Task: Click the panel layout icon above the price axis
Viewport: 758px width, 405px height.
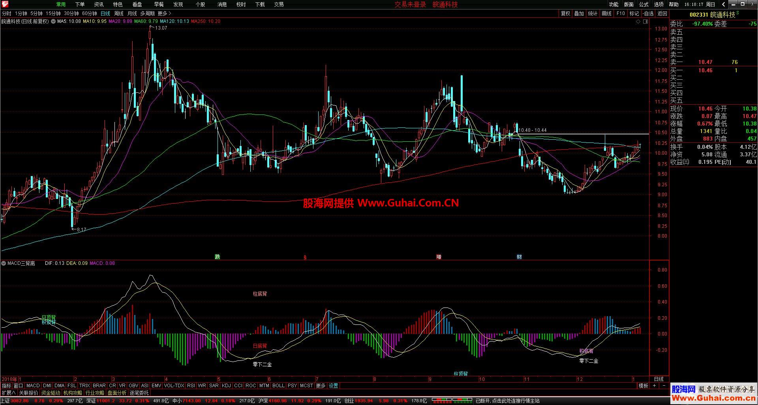Action: click(645, 22)
